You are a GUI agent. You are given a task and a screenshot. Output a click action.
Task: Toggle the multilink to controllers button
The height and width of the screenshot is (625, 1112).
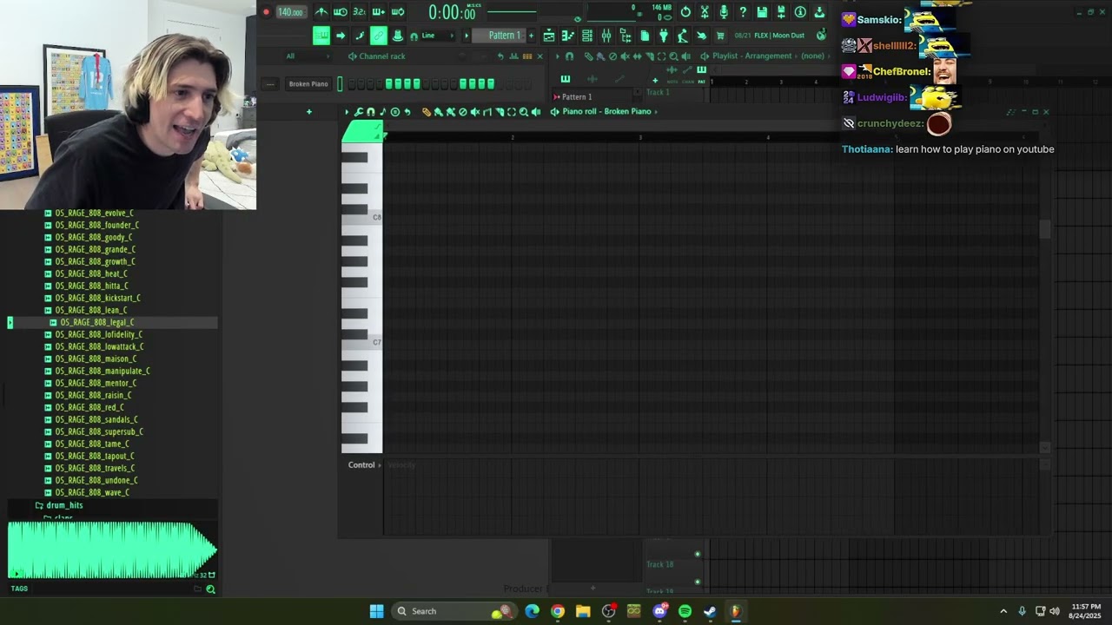[379, 36]
